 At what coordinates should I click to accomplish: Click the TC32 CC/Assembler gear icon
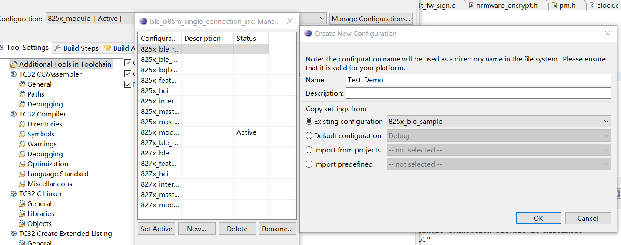(14, 74)
